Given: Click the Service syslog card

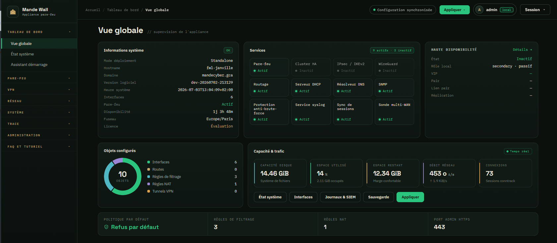Looking at the screenshot, I should click(x=311, y=112).
